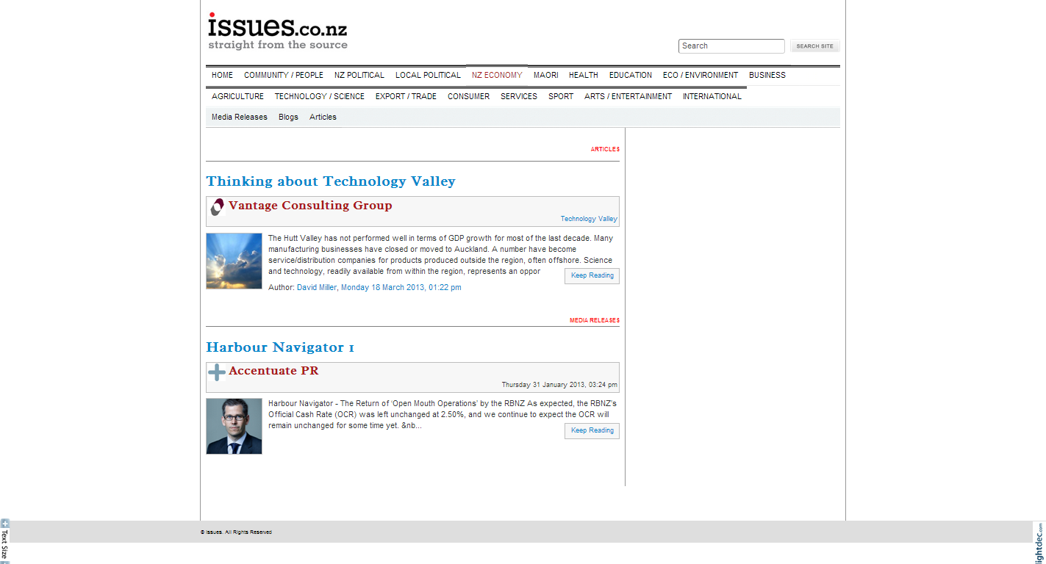The image size is (1046, 564).
Task: Click Keep Reading for Harbour Navigator release
Action: pos(592,430)
